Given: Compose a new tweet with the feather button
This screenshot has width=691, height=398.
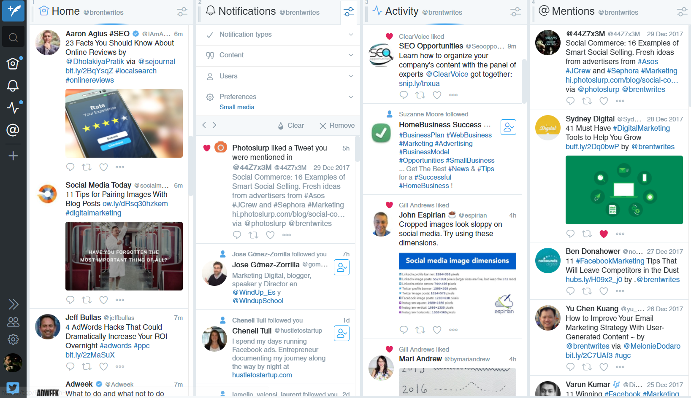Looking at the screenshot, I should [13, 11].
